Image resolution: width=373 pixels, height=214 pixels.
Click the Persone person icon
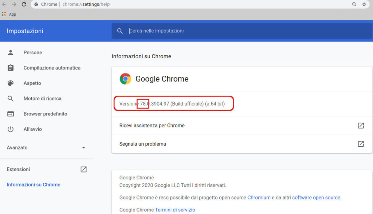coord(11,52)
